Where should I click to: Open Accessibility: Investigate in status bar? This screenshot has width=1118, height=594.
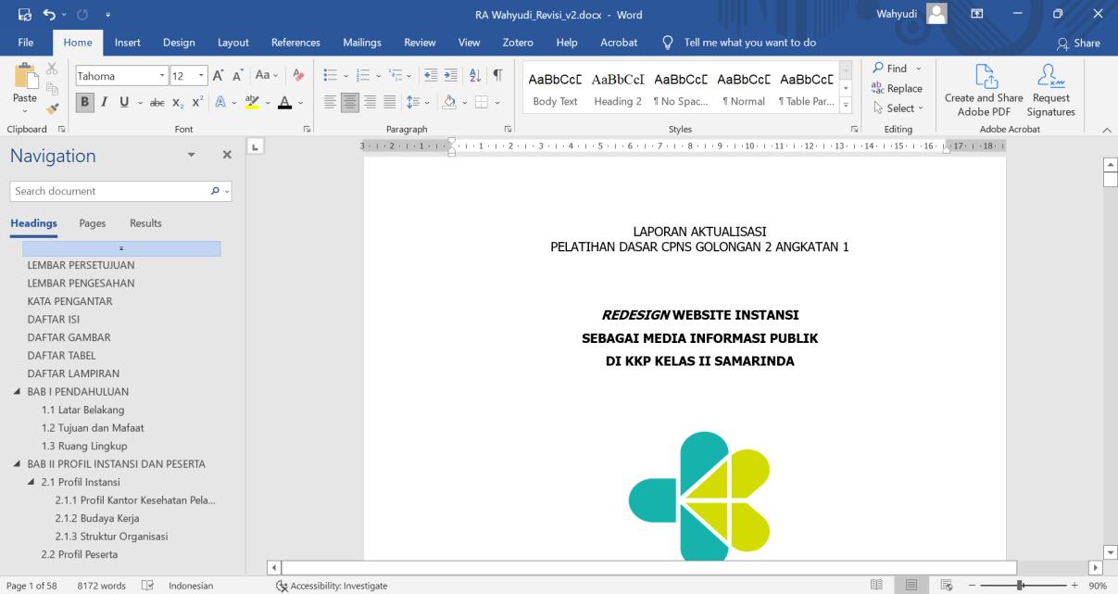coord(333,586)
